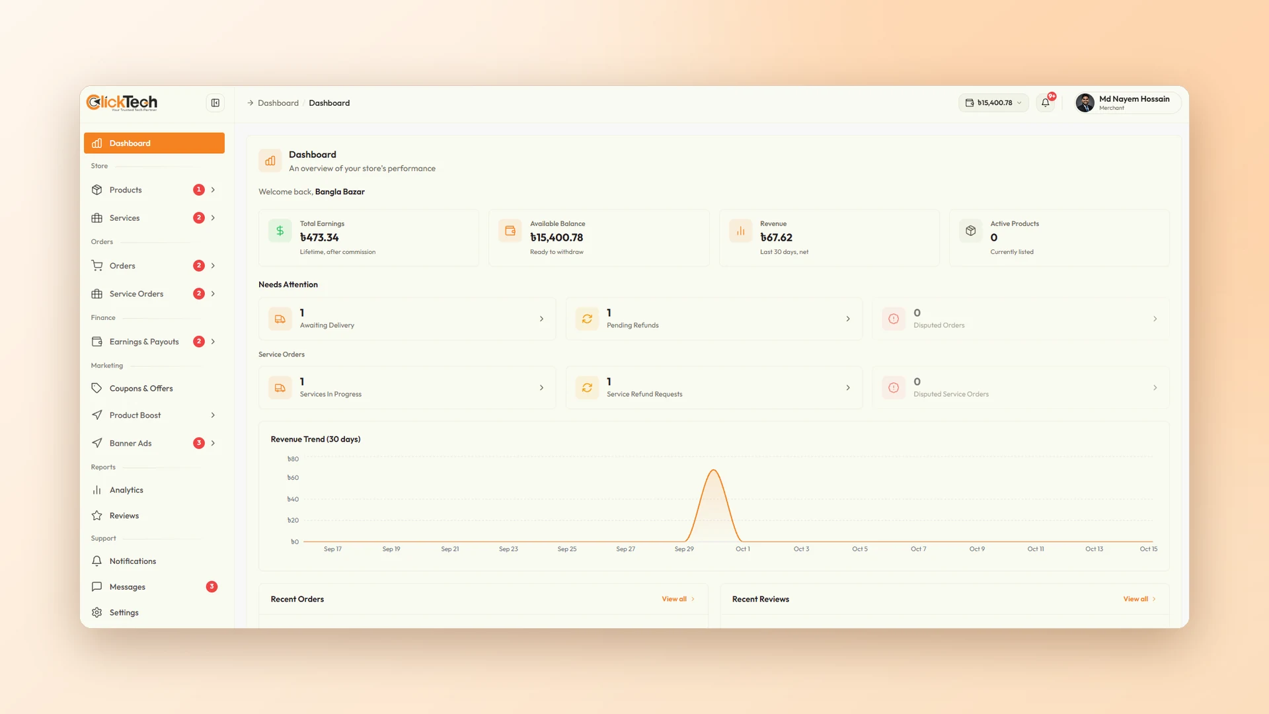1269x714 pixels.
Task: Open Services in the sidebar
Action: tap(154, 218)
